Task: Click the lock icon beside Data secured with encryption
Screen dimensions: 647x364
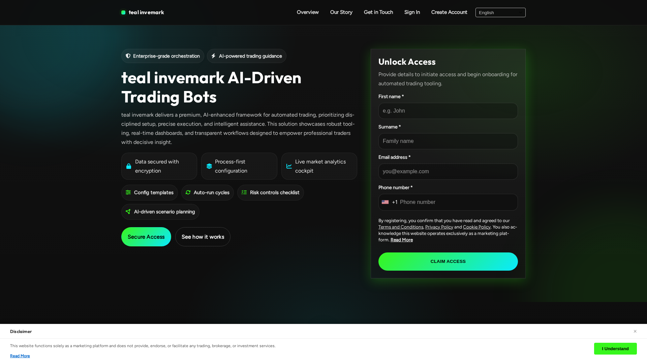Action: click(129, 166)
